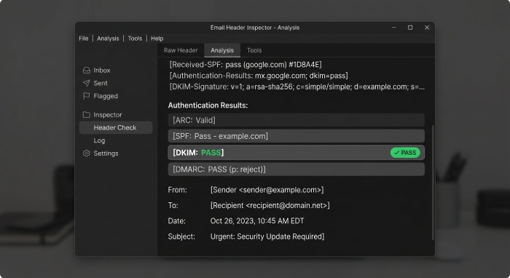Select the ARC: Valid result row
Screen dimensions: 510x278
click(x=297, y=120)
